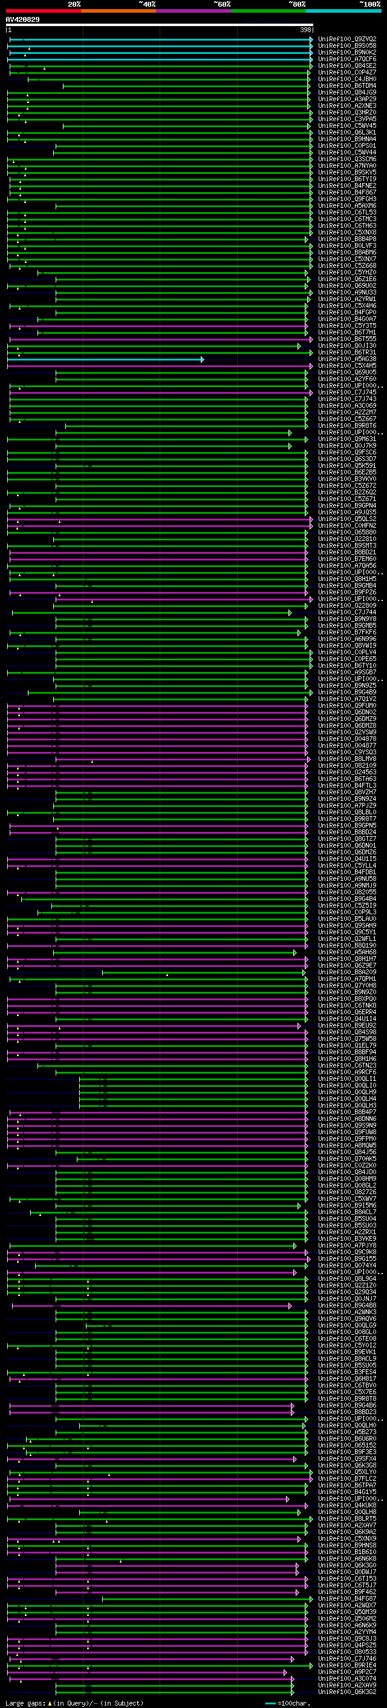Select label UniRef100_A9JQS5

[x=347, y=513]
